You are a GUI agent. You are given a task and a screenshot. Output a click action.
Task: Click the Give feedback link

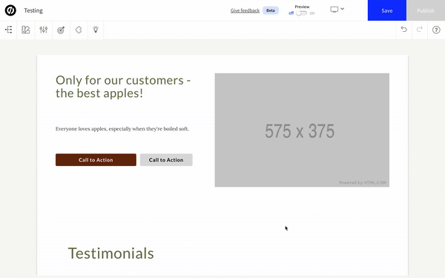245,10
